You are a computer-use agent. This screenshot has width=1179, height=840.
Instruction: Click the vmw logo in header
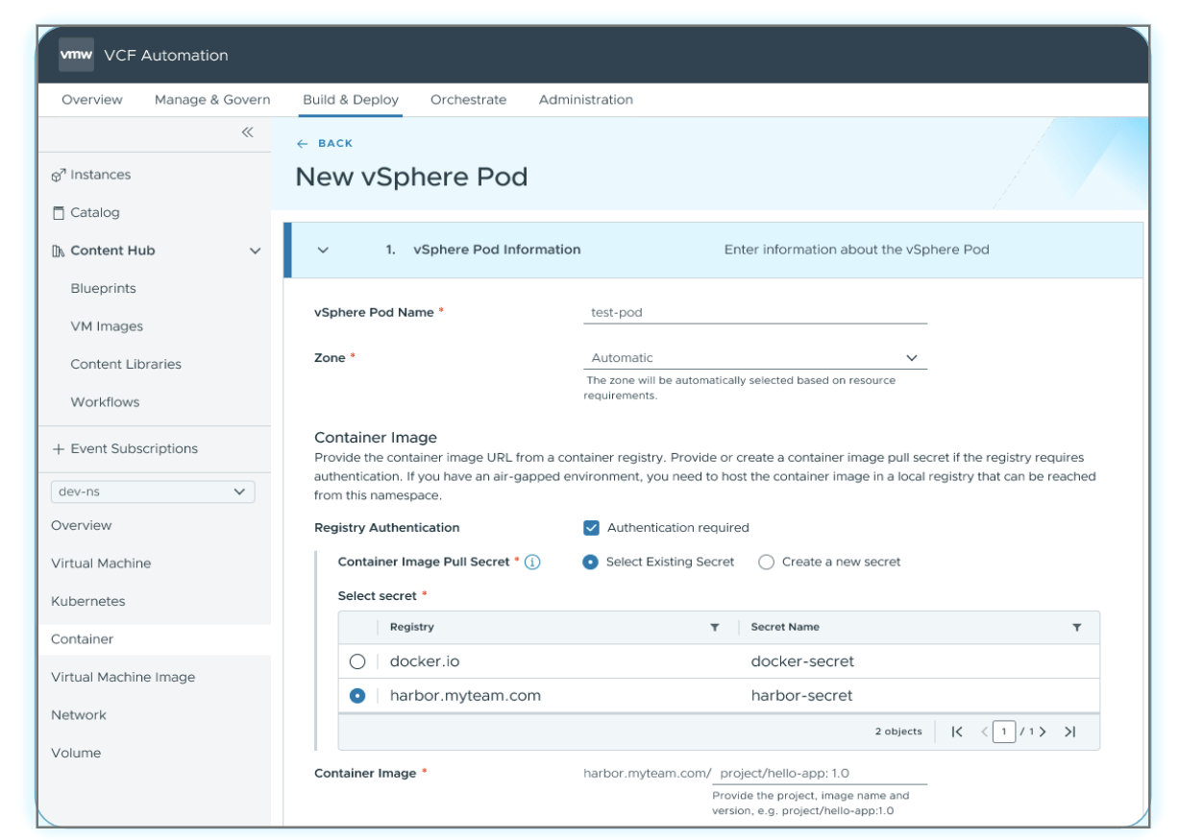click(76, 55)
